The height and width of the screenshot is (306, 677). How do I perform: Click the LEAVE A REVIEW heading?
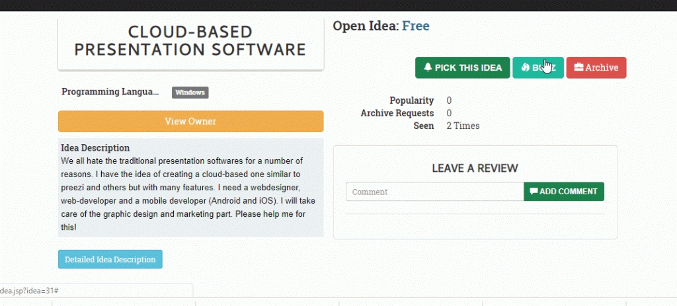tap(475, 169)
